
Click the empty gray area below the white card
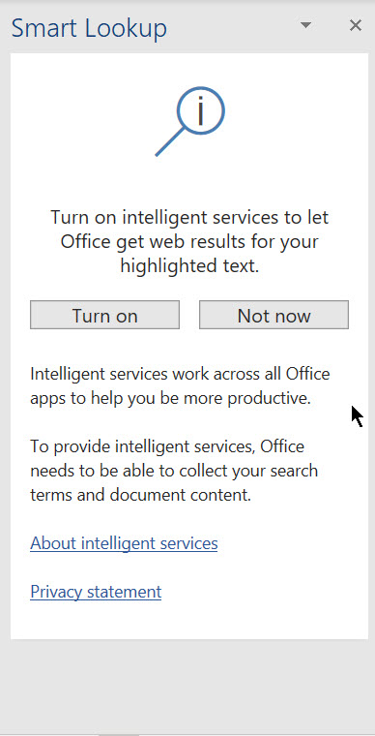(187, 686)
